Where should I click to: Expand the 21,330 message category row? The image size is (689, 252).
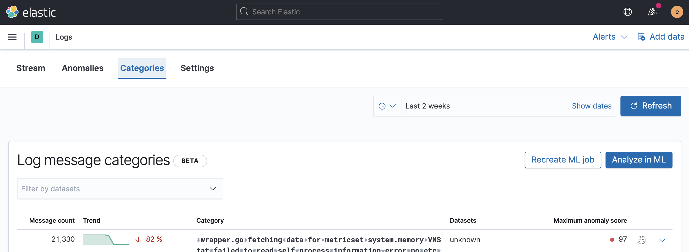(x=662, y=240)
